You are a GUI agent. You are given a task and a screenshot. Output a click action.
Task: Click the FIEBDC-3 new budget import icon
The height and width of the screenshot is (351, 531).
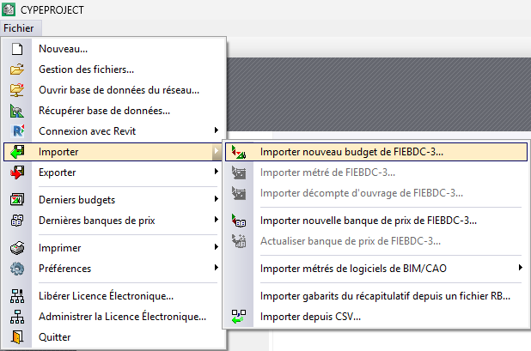239,152
